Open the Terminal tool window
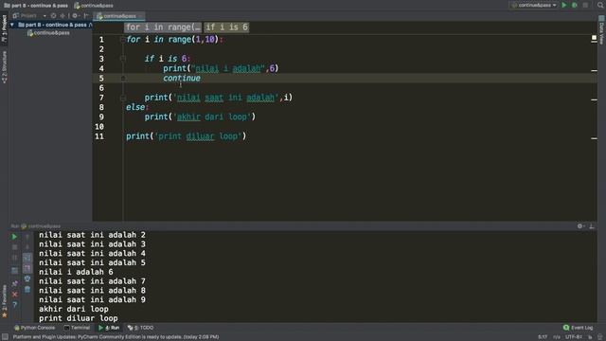The image size is (606, 341). 77,328
